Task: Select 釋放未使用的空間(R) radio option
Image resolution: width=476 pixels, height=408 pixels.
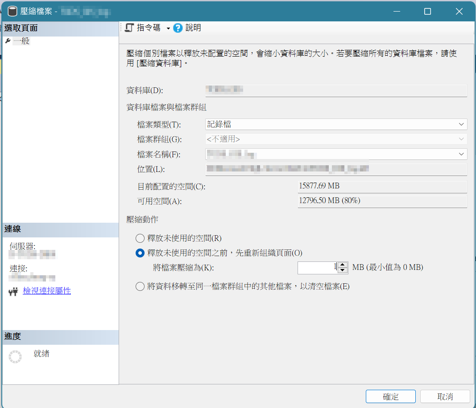Action: click(x=140, y=238)
